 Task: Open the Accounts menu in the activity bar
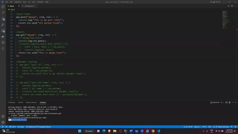[3, 117]
